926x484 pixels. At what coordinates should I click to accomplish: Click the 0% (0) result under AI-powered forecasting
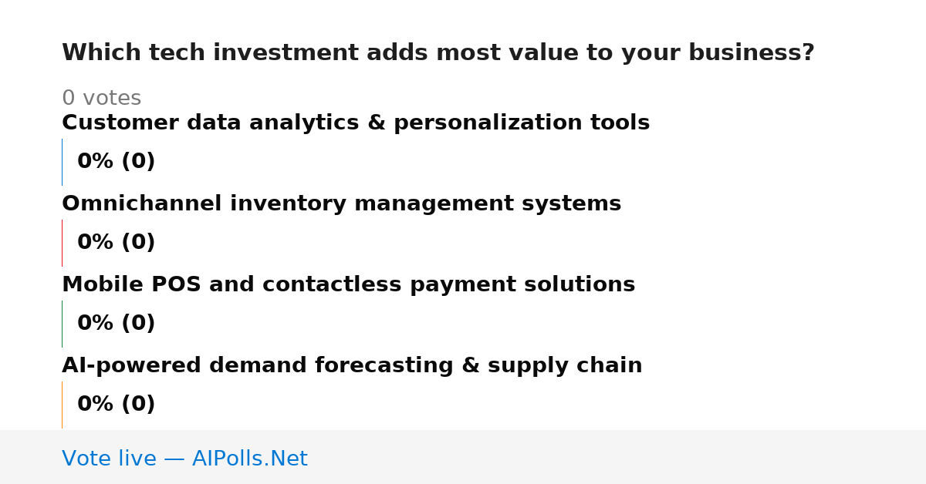[x=117, y=405]
